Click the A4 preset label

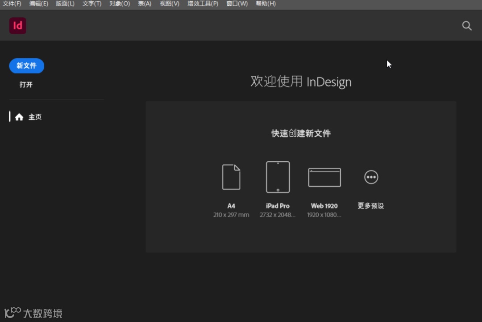point(231,206)
